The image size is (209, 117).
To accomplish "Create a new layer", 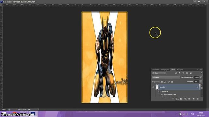I will (x=194, y=99).
